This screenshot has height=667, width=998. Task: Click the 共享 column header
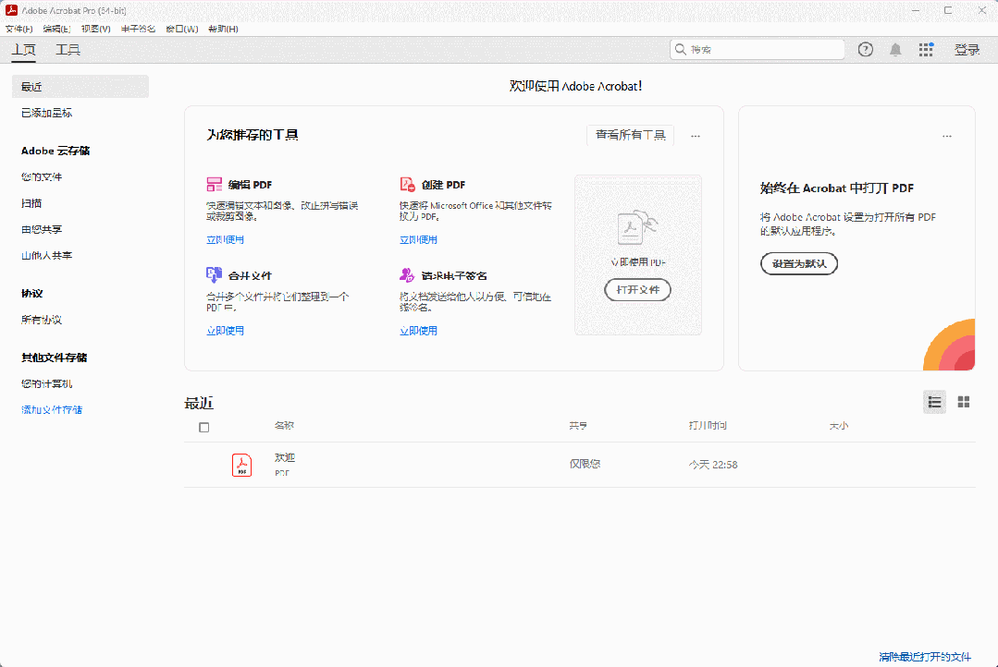click(578, 425)
